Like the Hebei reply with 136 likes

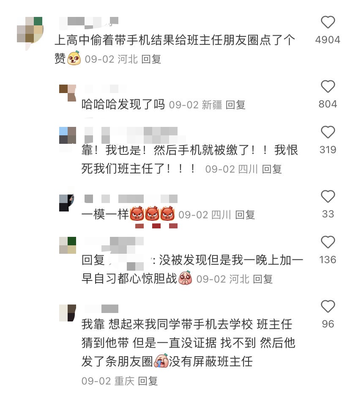[x=328, y=242]
